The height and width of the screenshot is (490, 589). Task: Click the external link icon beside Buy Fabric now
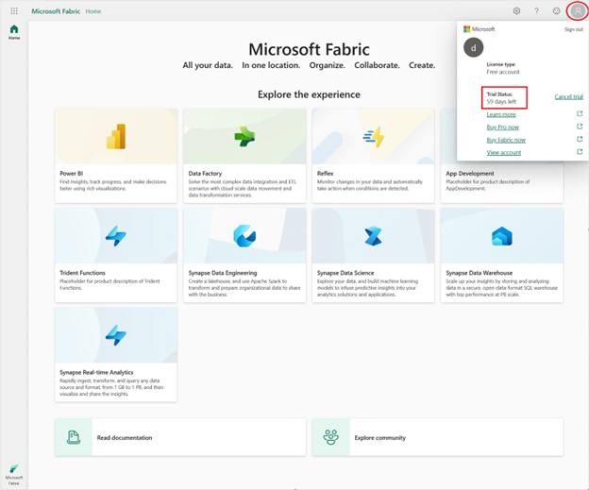pyautogui.click(x=580, y=139)
